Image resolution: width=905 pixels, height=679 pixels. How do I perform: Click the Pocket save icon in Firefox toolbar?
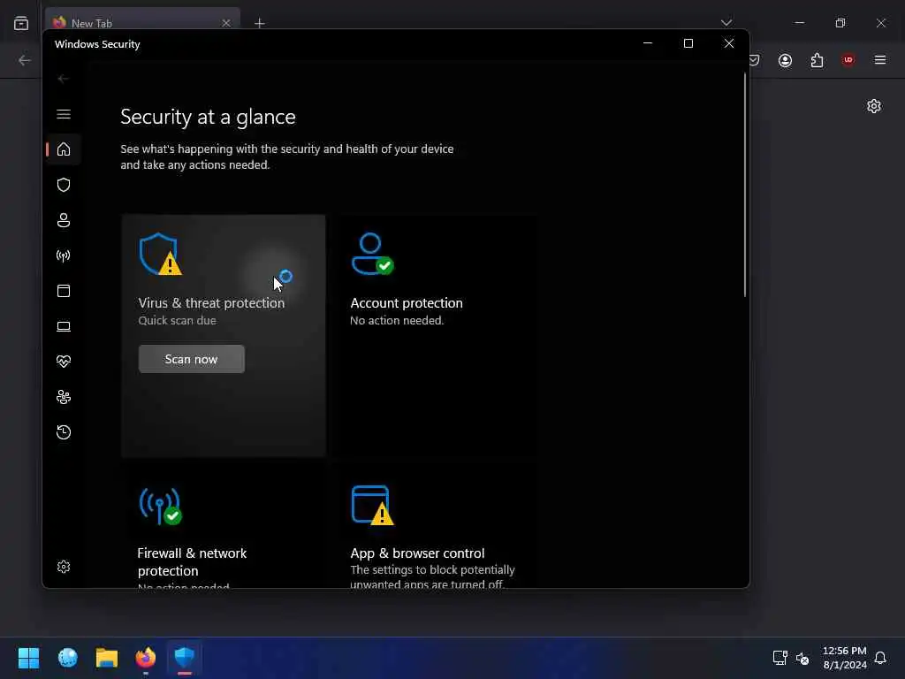(755, 60)
